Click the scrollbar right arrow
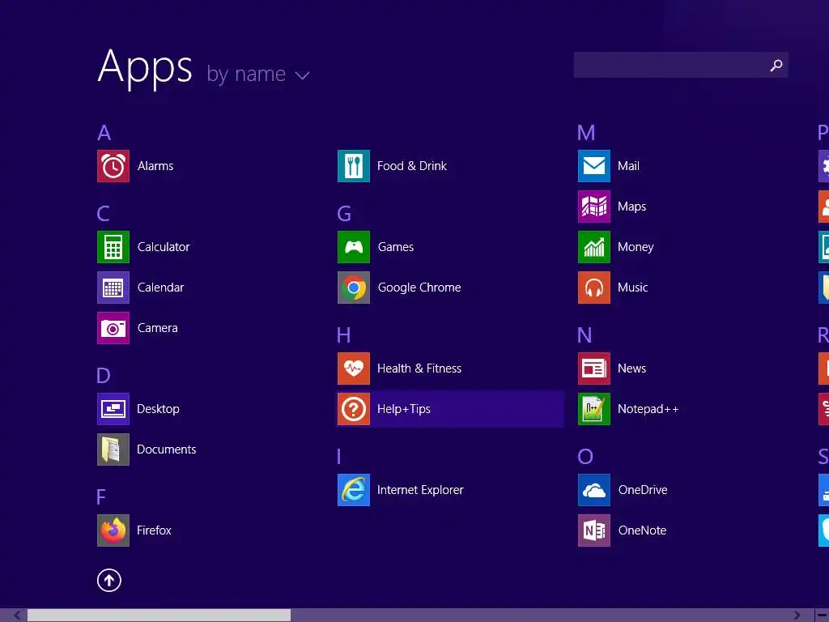 point(797,616)
